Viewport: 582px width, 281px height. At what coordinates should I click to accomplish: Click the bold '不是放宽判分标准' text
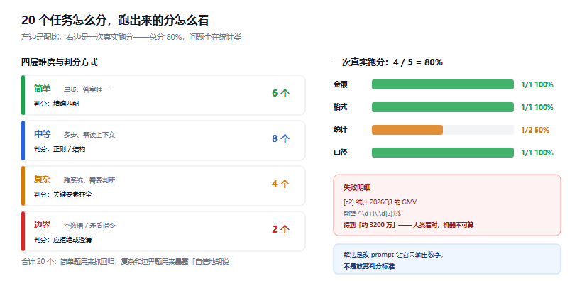pos(369,266)
